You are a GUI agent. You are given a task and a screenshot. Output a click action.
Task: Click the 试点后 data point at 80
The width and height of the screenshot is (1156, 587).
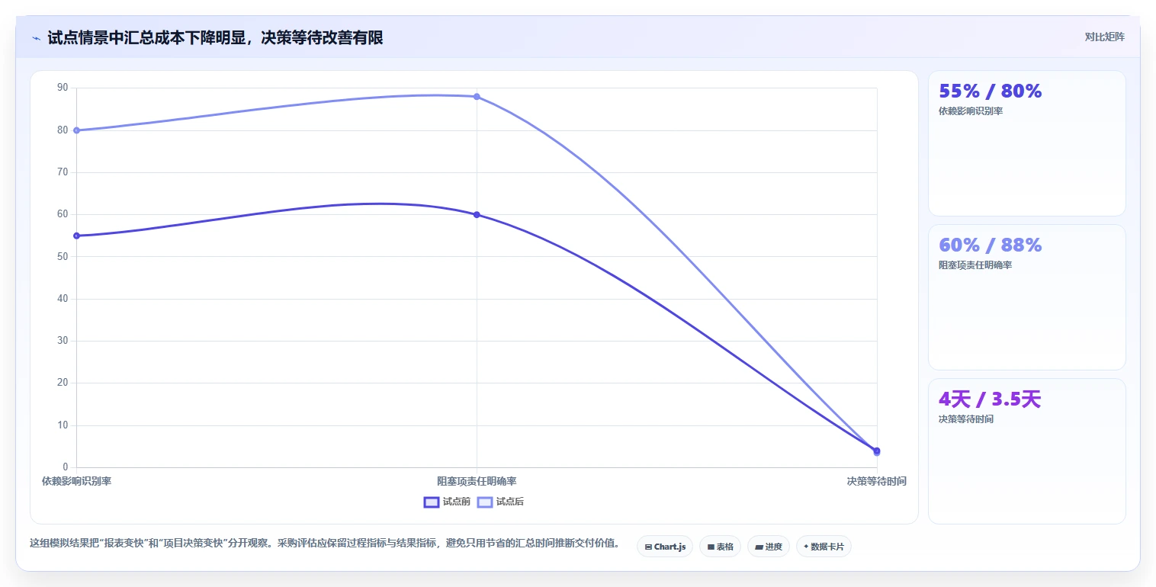[76, 130]
